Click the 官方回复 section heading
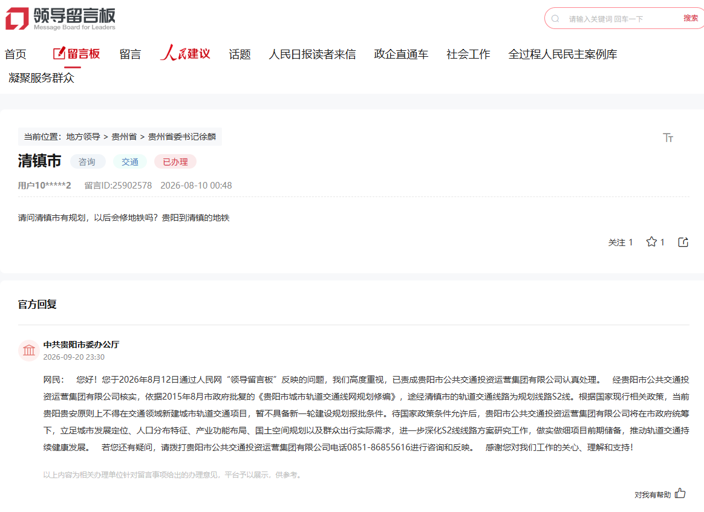Image resolution: width=704 pixels, height=512 pixels. [37, 304]
